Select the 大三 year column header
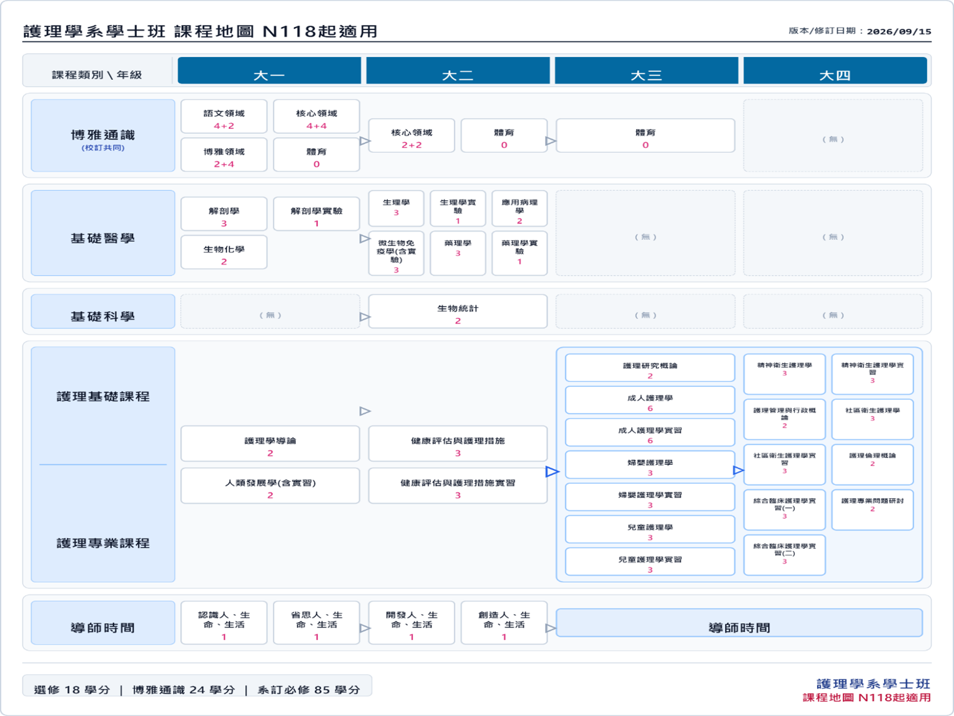Viewport: 954px width, 716px height. pyautogui.click(x=646, y=71)
